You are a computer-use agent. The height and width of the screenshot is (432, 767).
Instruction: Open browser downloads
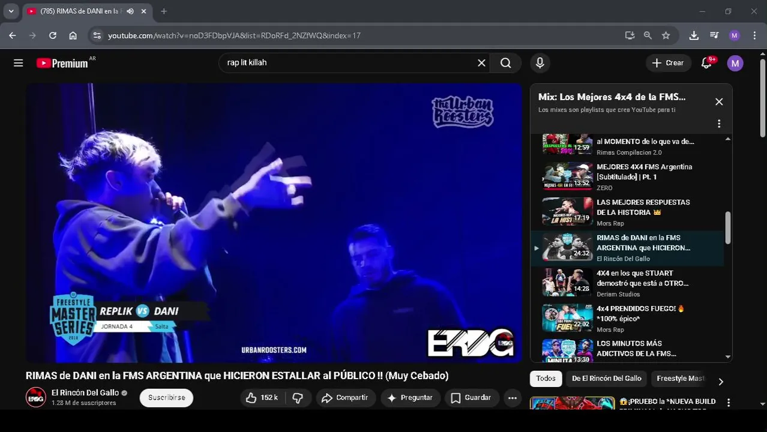pos(694,35)
